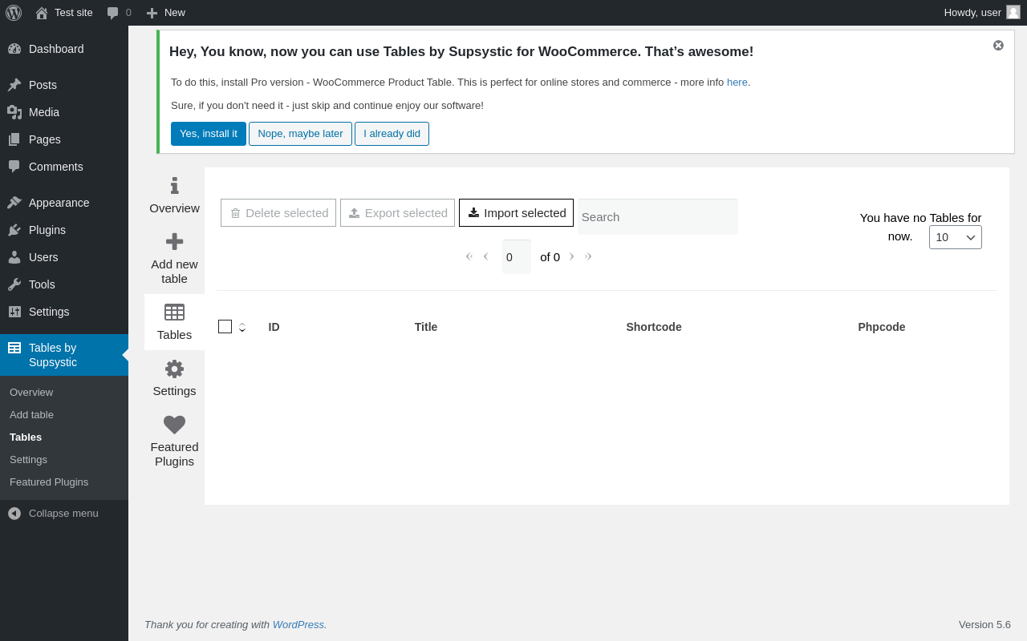Click the Plugins plug icon

[14, 230]
